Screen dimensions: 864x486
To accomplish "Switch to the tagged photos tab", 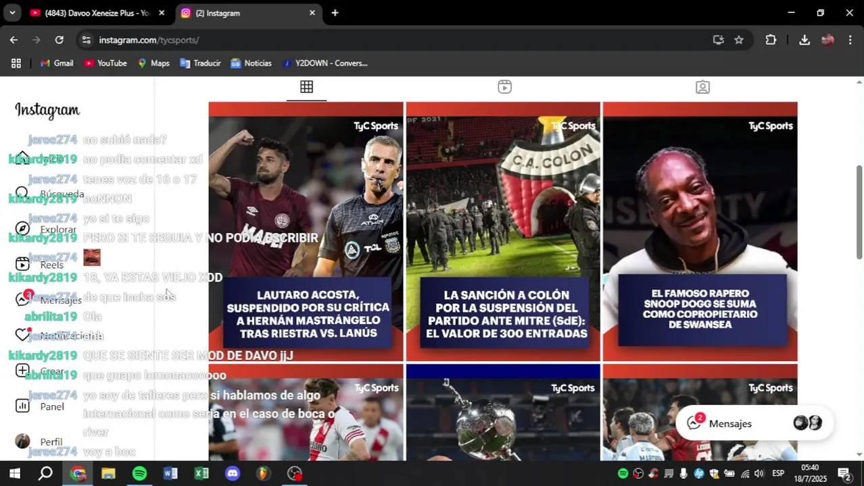I will point(702,87).
